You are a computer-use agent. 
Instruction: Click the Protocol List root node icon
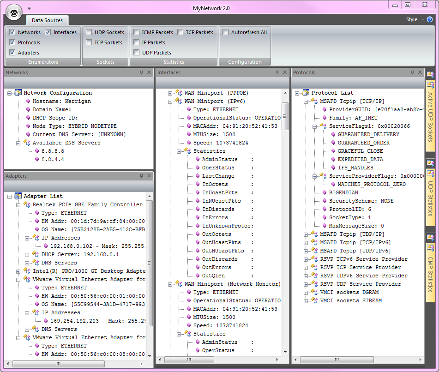point(306,93)
